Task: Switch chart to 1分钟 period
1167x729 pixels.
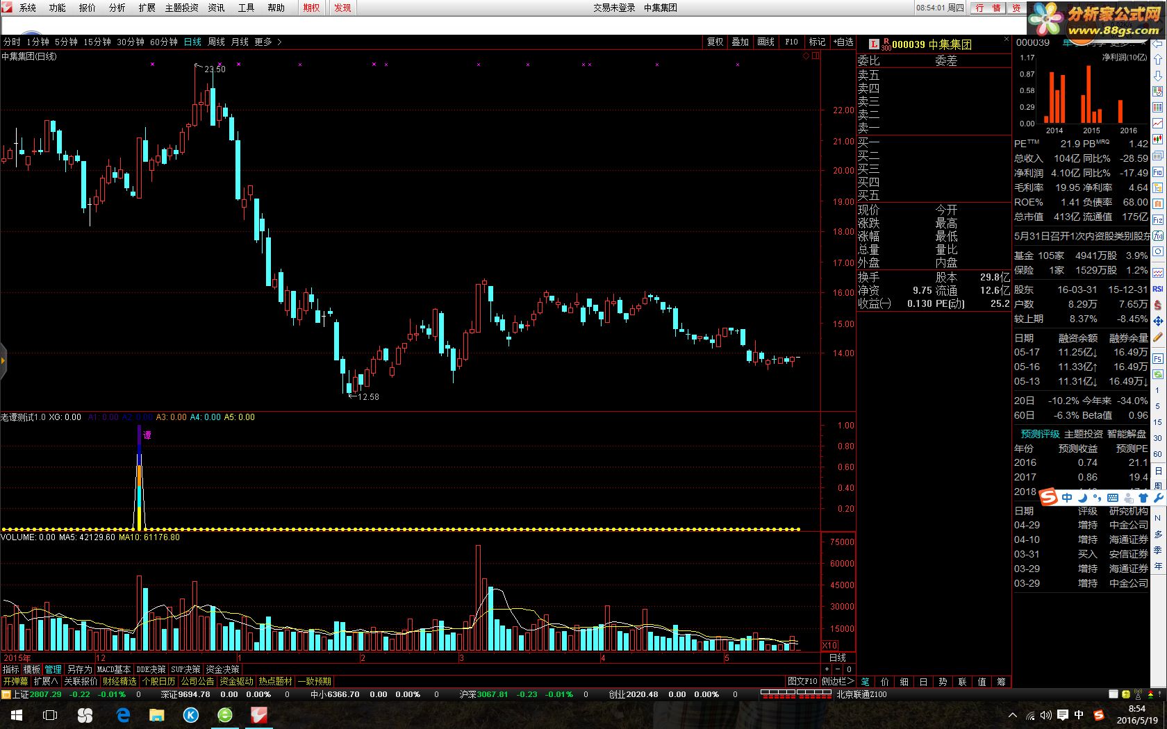Action: coord(38,42)
